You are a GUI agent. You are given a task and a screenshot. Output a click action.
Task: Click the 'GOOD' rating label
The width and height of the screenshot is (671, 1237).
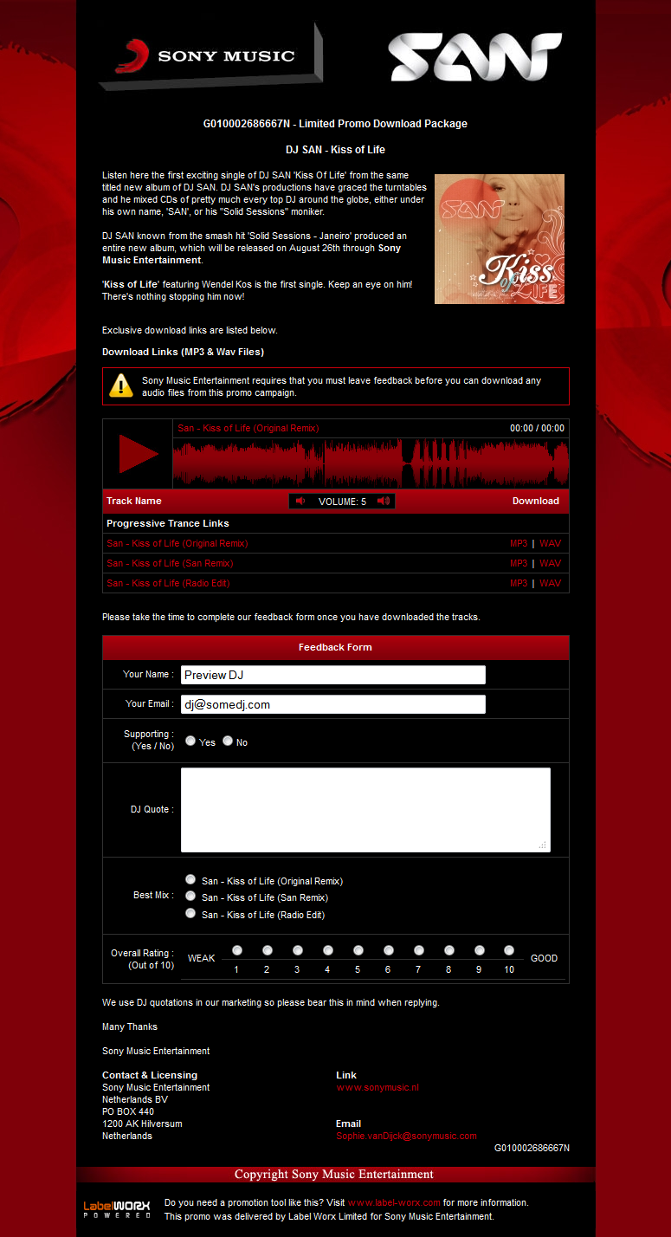[x=544, y=958]
